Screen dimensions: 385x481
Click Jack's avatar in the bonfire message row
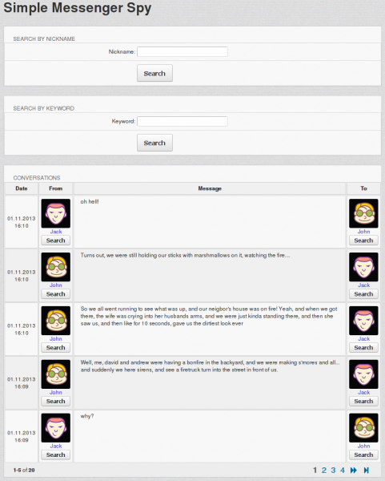pos(363,374)
